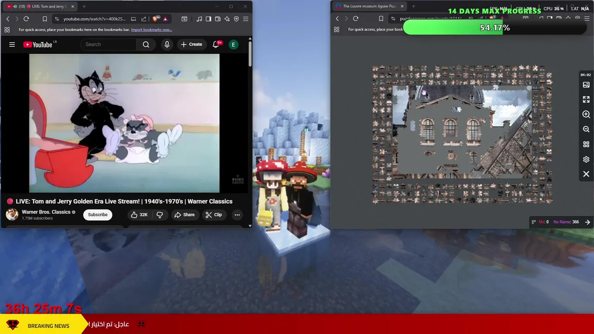This screenshot has width=594, height=334.
Task: Toggle the sidebar panel in YouTube window
Action: pyautogui.click(x=208, y=19)
